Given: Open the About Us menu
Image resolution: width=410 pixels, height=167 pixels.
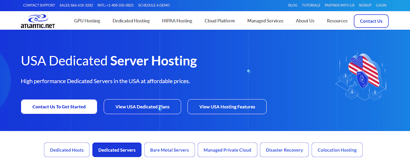Looking at the screenshot, I should pos(305,21).
